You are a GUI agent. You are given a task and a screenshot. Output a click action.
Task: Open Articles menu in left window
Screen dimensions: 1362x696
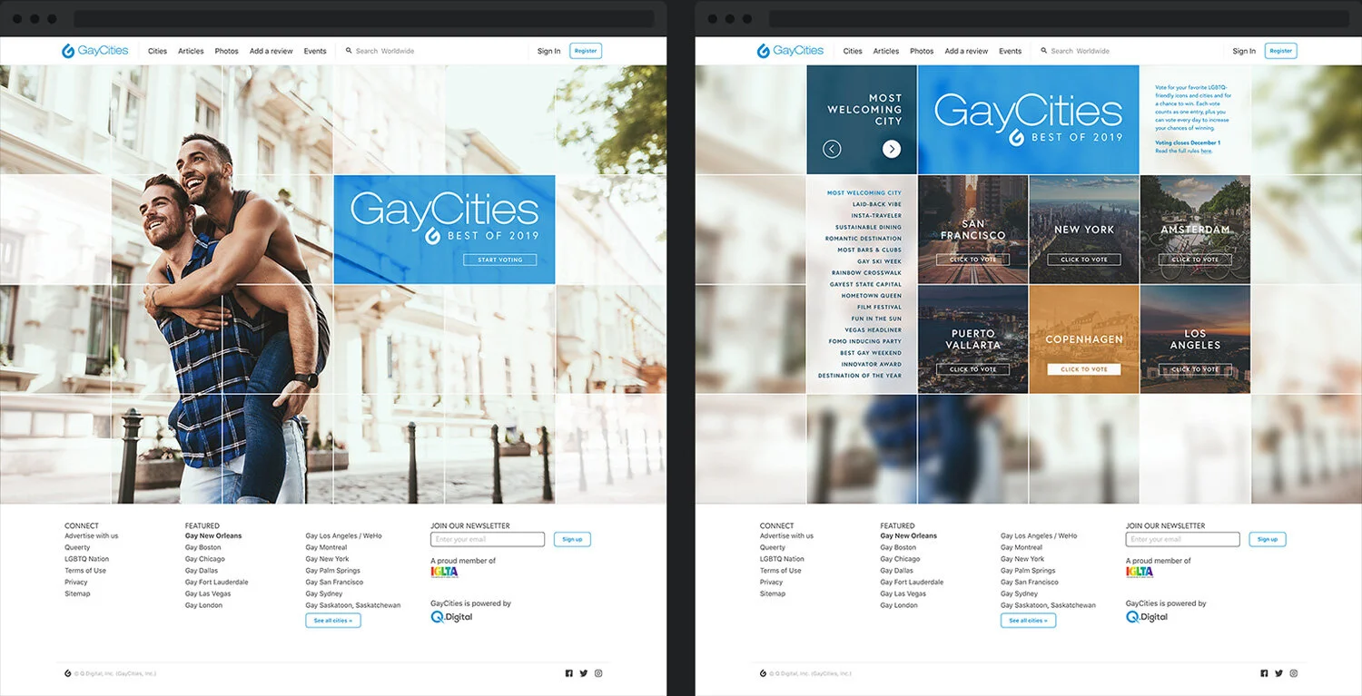pos(191,52)
